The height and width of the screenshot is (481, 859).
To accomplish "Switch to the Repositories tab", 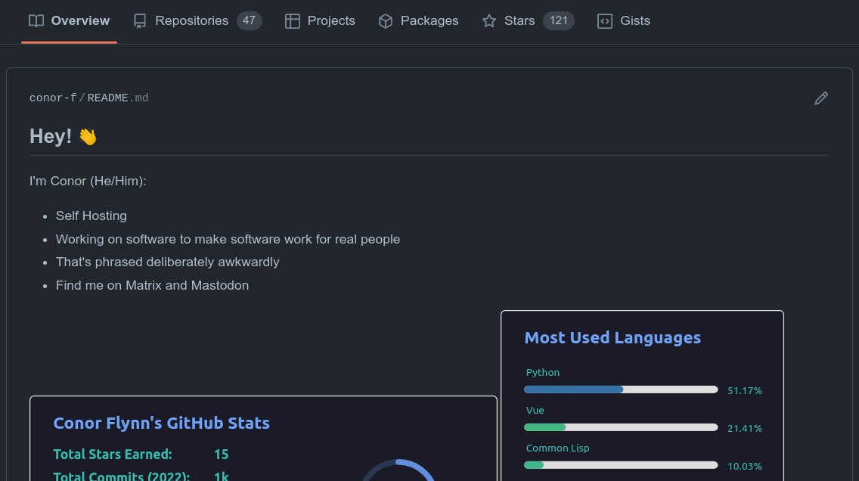I will coord(198,21).
